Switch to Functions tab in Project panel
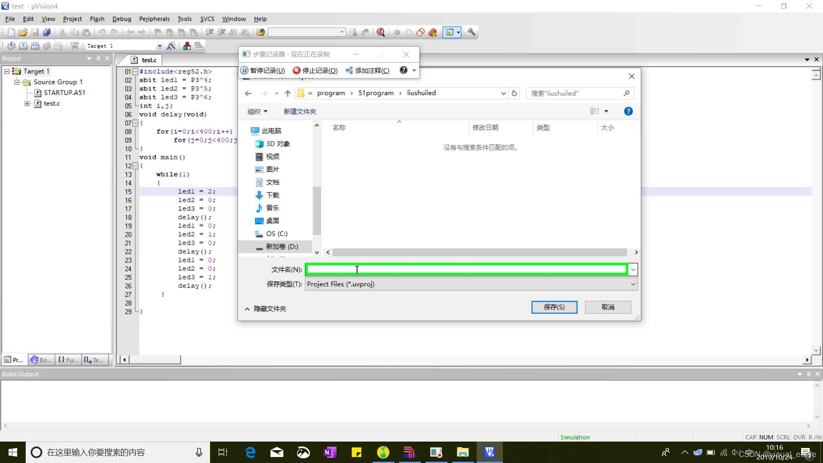The height and width of the screenshot is (463, 823). click(69, 360)
